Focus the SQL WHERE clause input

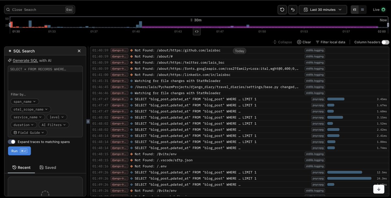[45, 78]
